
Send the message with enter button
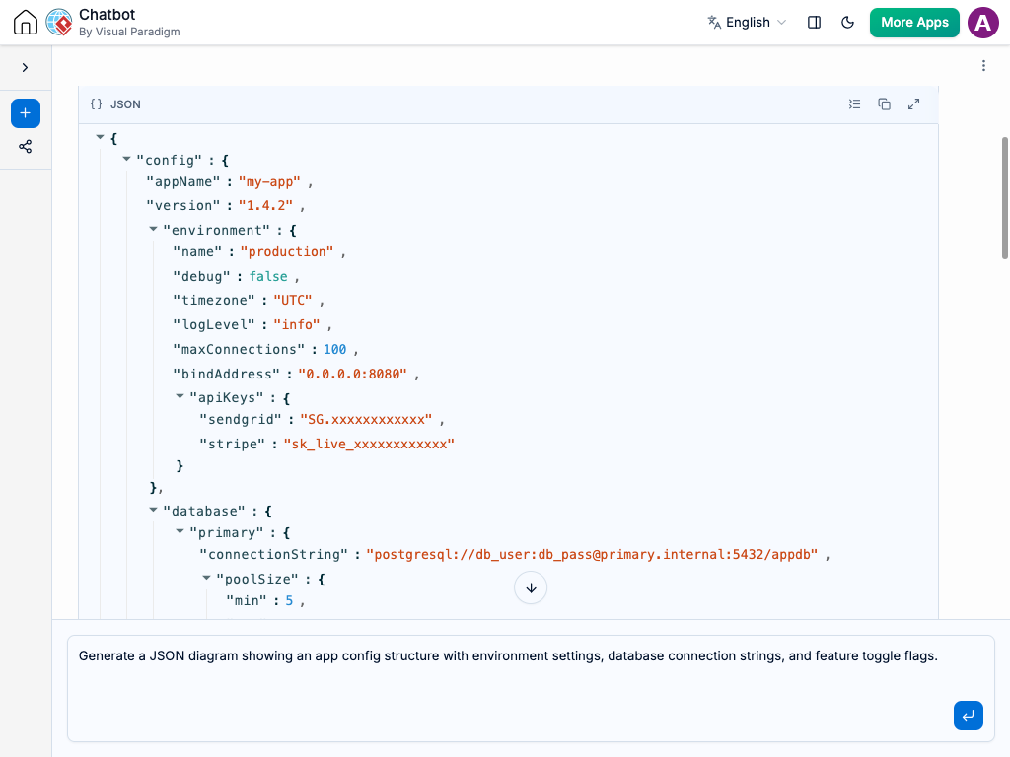pyautogui.click(x=969, y=716)
